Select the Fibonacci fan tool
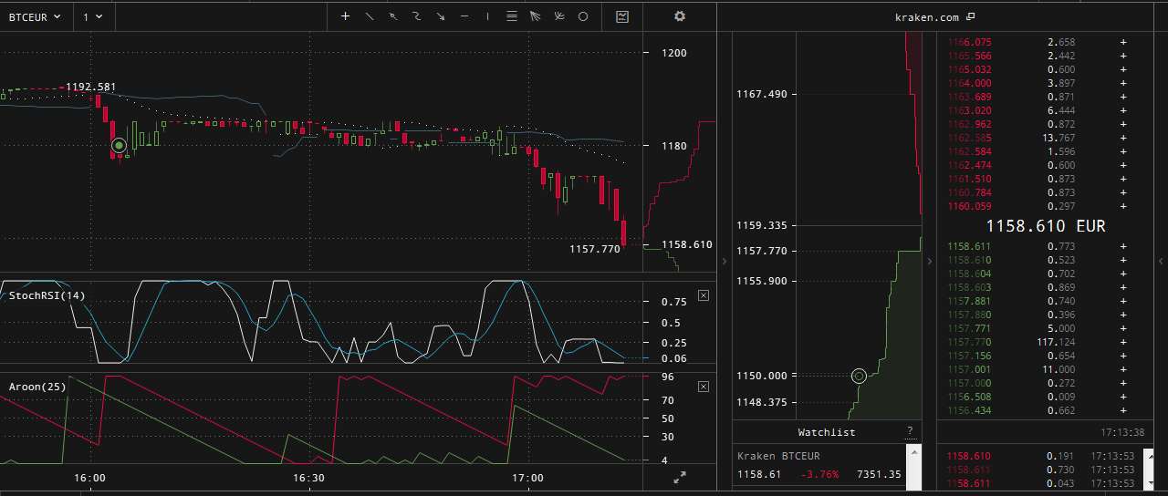Image resolution: width=1168 pixels, height=496 pixels. click(535, 16)
